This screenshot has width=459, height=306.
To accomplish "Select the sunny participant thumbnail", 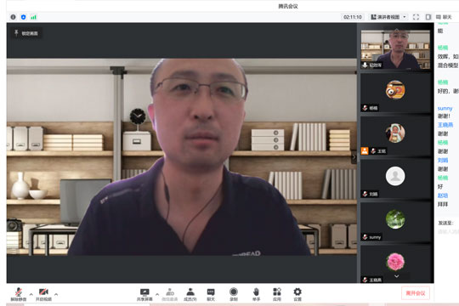I will (395, 222).
